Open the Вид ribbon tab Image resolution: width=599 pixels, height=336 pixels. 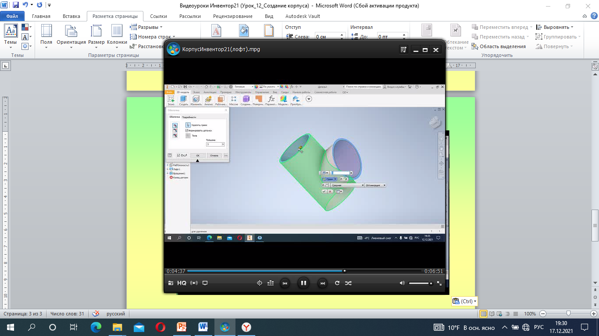[269, 16]
